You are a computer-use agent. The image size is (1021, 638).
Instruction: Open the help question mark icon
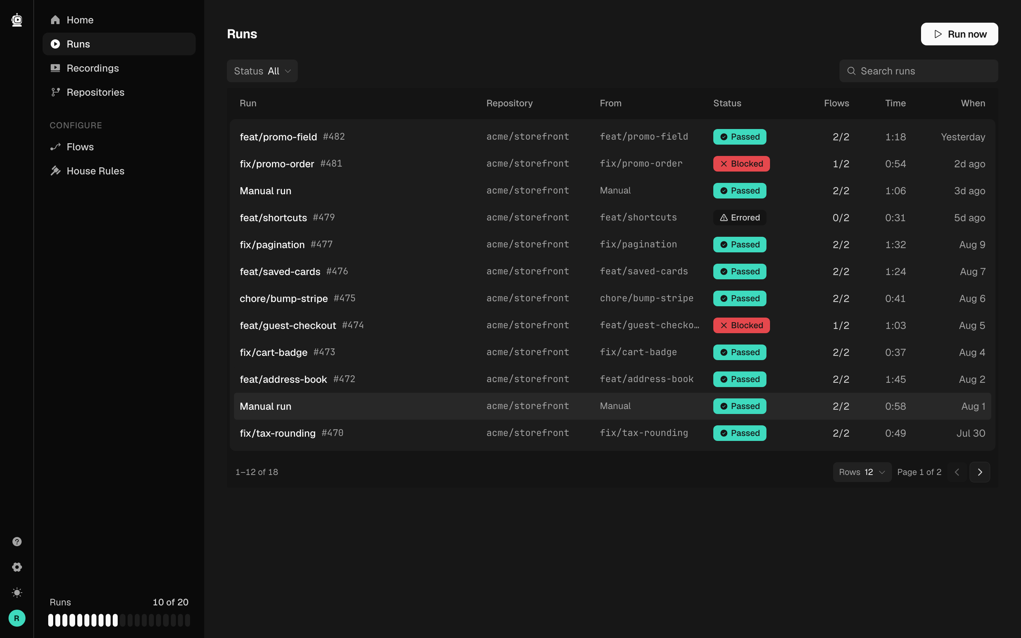pos(17,541)
